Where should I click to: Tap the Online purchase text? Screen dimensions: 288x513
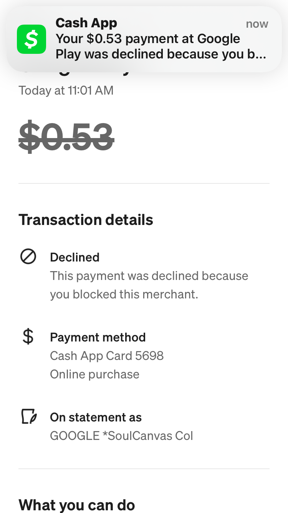click(x=94, y=374)
